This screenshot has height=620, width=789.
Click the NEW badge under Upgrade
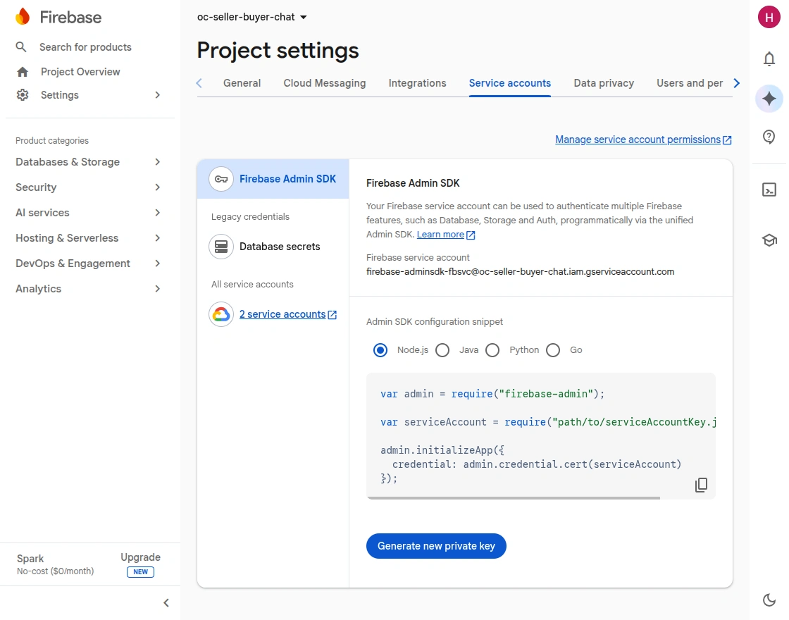pyautogui.click(x=140, y=572)
